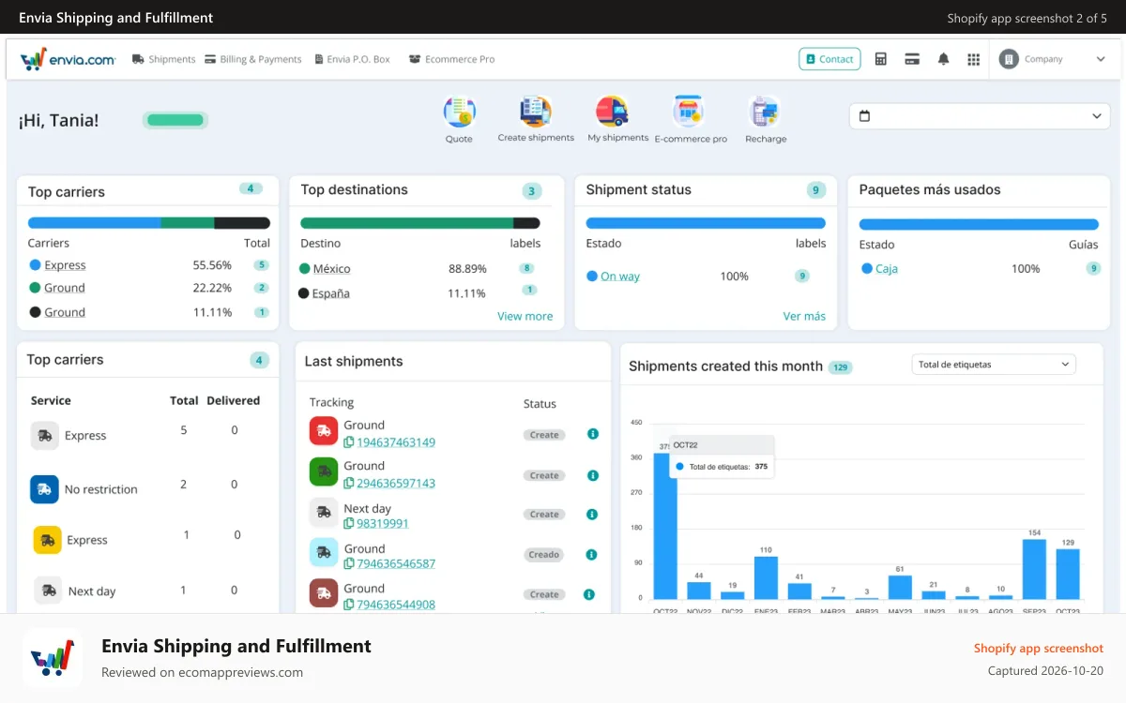Click red carrier icon for 194637463149
The height and width of the screenshot is (703, 1126).
324,430
